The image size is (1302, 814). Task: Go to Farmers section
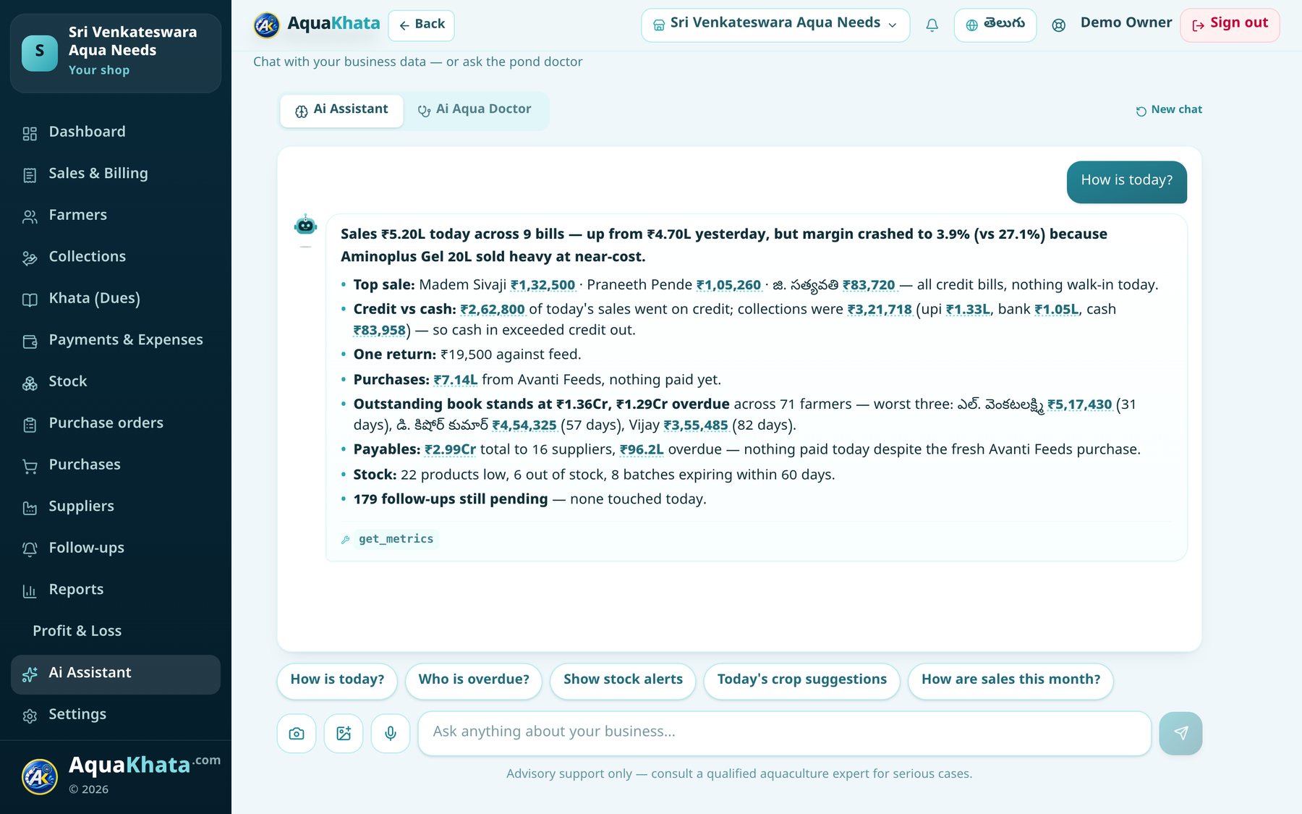pyautogui.click(x=116, y=216)
